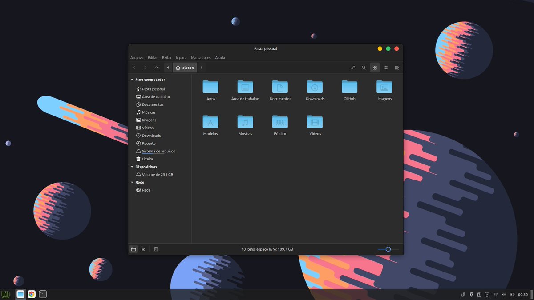Switch to icon view mode
The height and width of the screenshot is (300, 534).
click(x=375, y=68)
